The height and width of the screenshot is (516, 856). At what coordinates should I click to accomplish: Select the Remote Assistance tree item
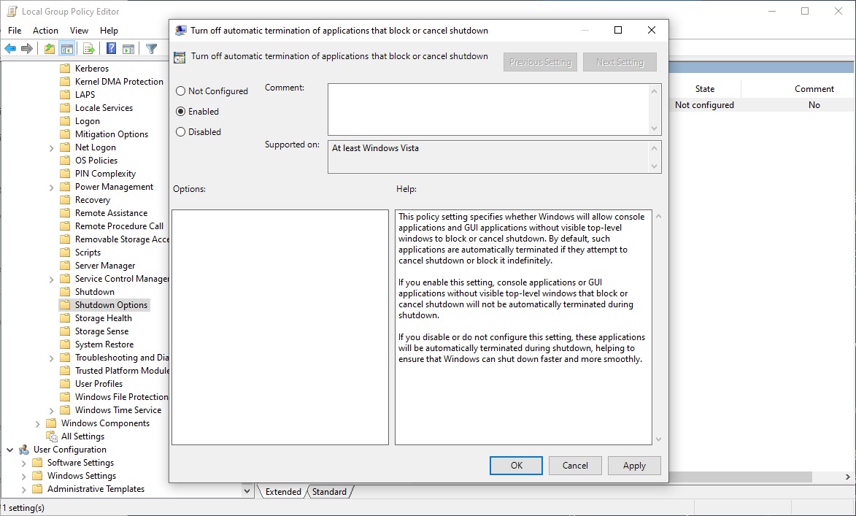(x=112, y=213)
